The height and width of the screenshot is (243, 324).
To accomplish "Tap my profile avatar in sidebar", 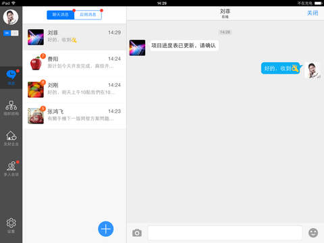I will click(11, 17).
